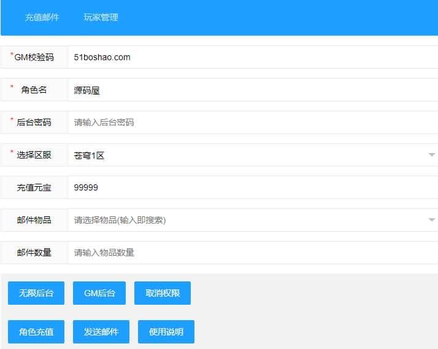Image resolution: width=438 pixels, height=349 pixels.
Task: Switch to the 玩家管理 tab
Action: click(x=101, y=17)
